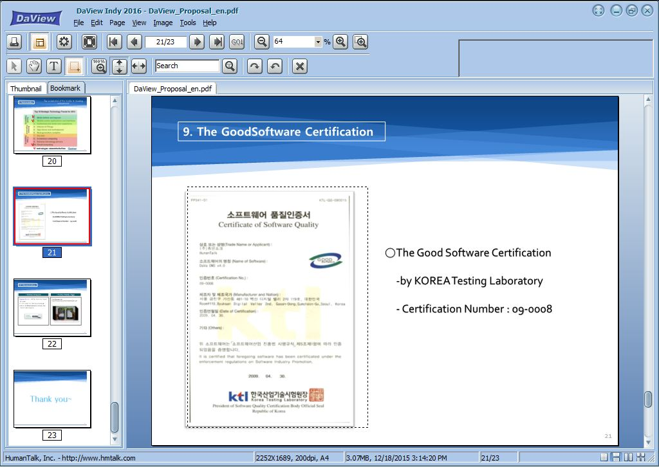Screen dimensions: 659x467
Task: Open the Image menu
Action: [163, 23]
